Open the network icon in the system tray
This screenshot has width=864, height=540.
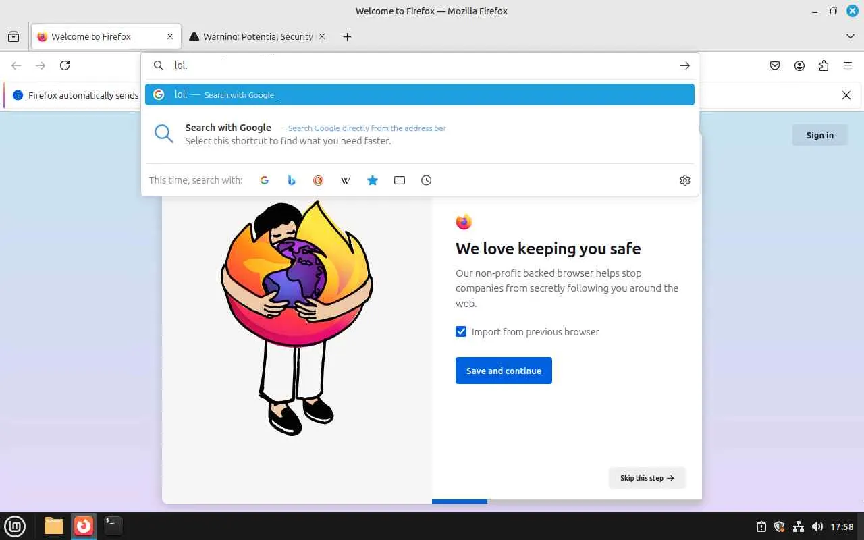coord(799,526)
